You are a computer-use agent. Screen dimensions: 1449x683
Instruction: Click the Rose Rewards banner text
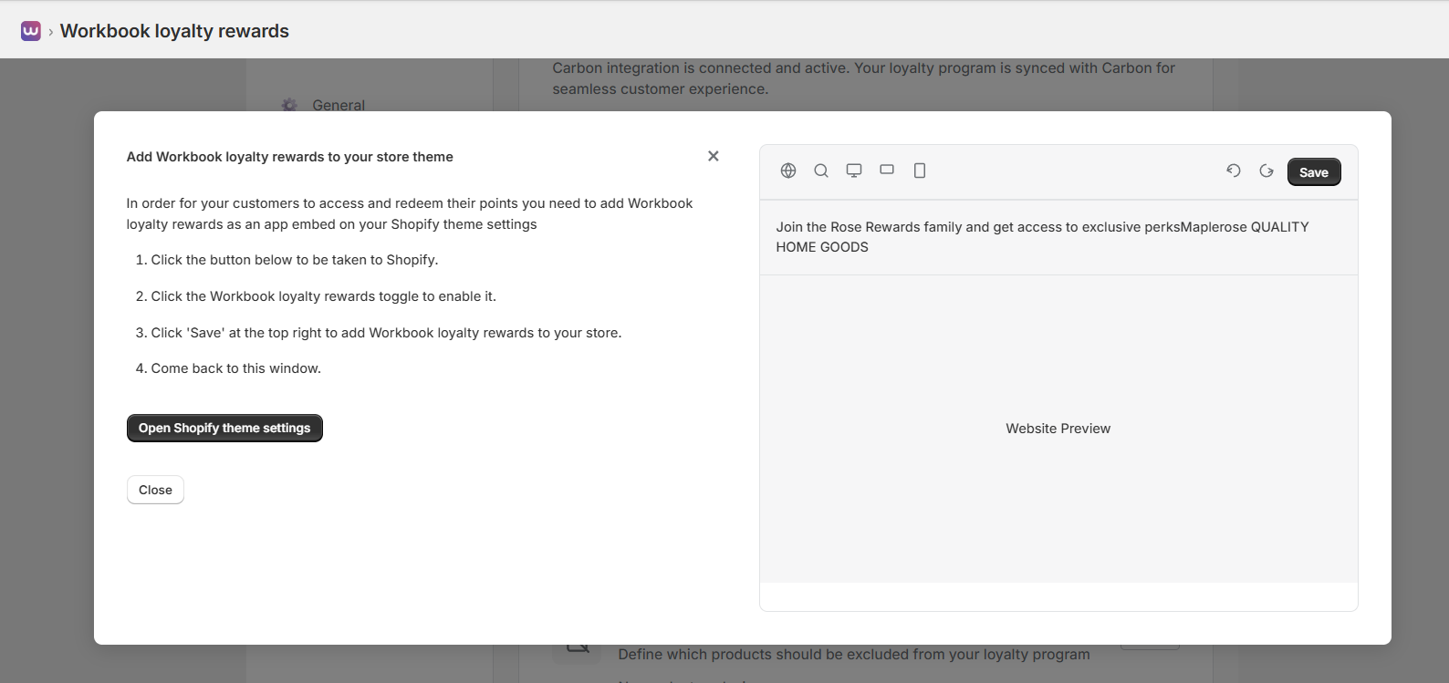pyautogui.click(x=1042, y=236)
